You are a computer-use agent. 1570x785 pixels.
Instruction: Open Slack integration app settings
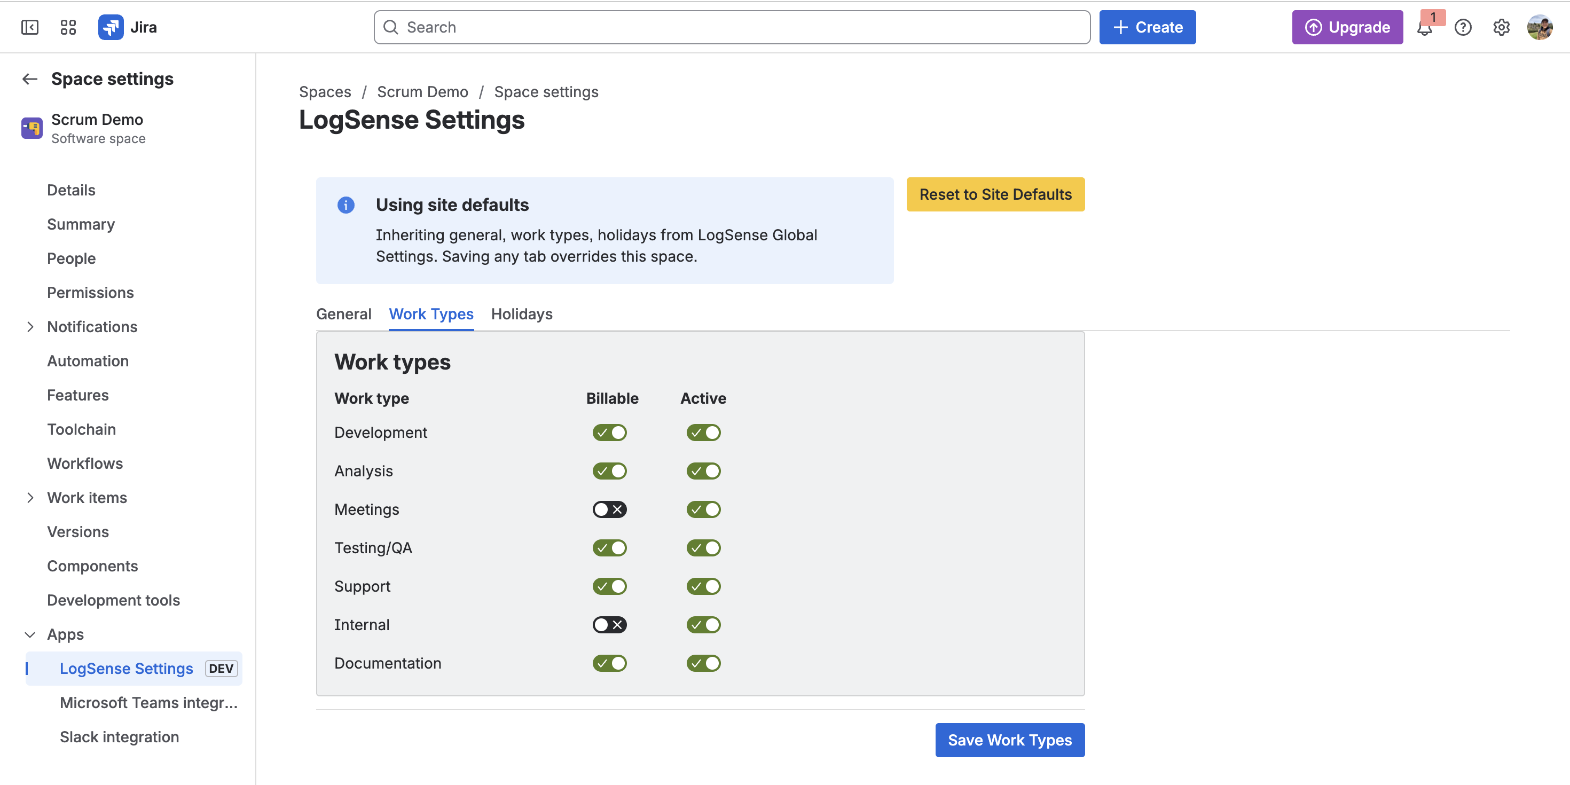click(x=120, y=736)
